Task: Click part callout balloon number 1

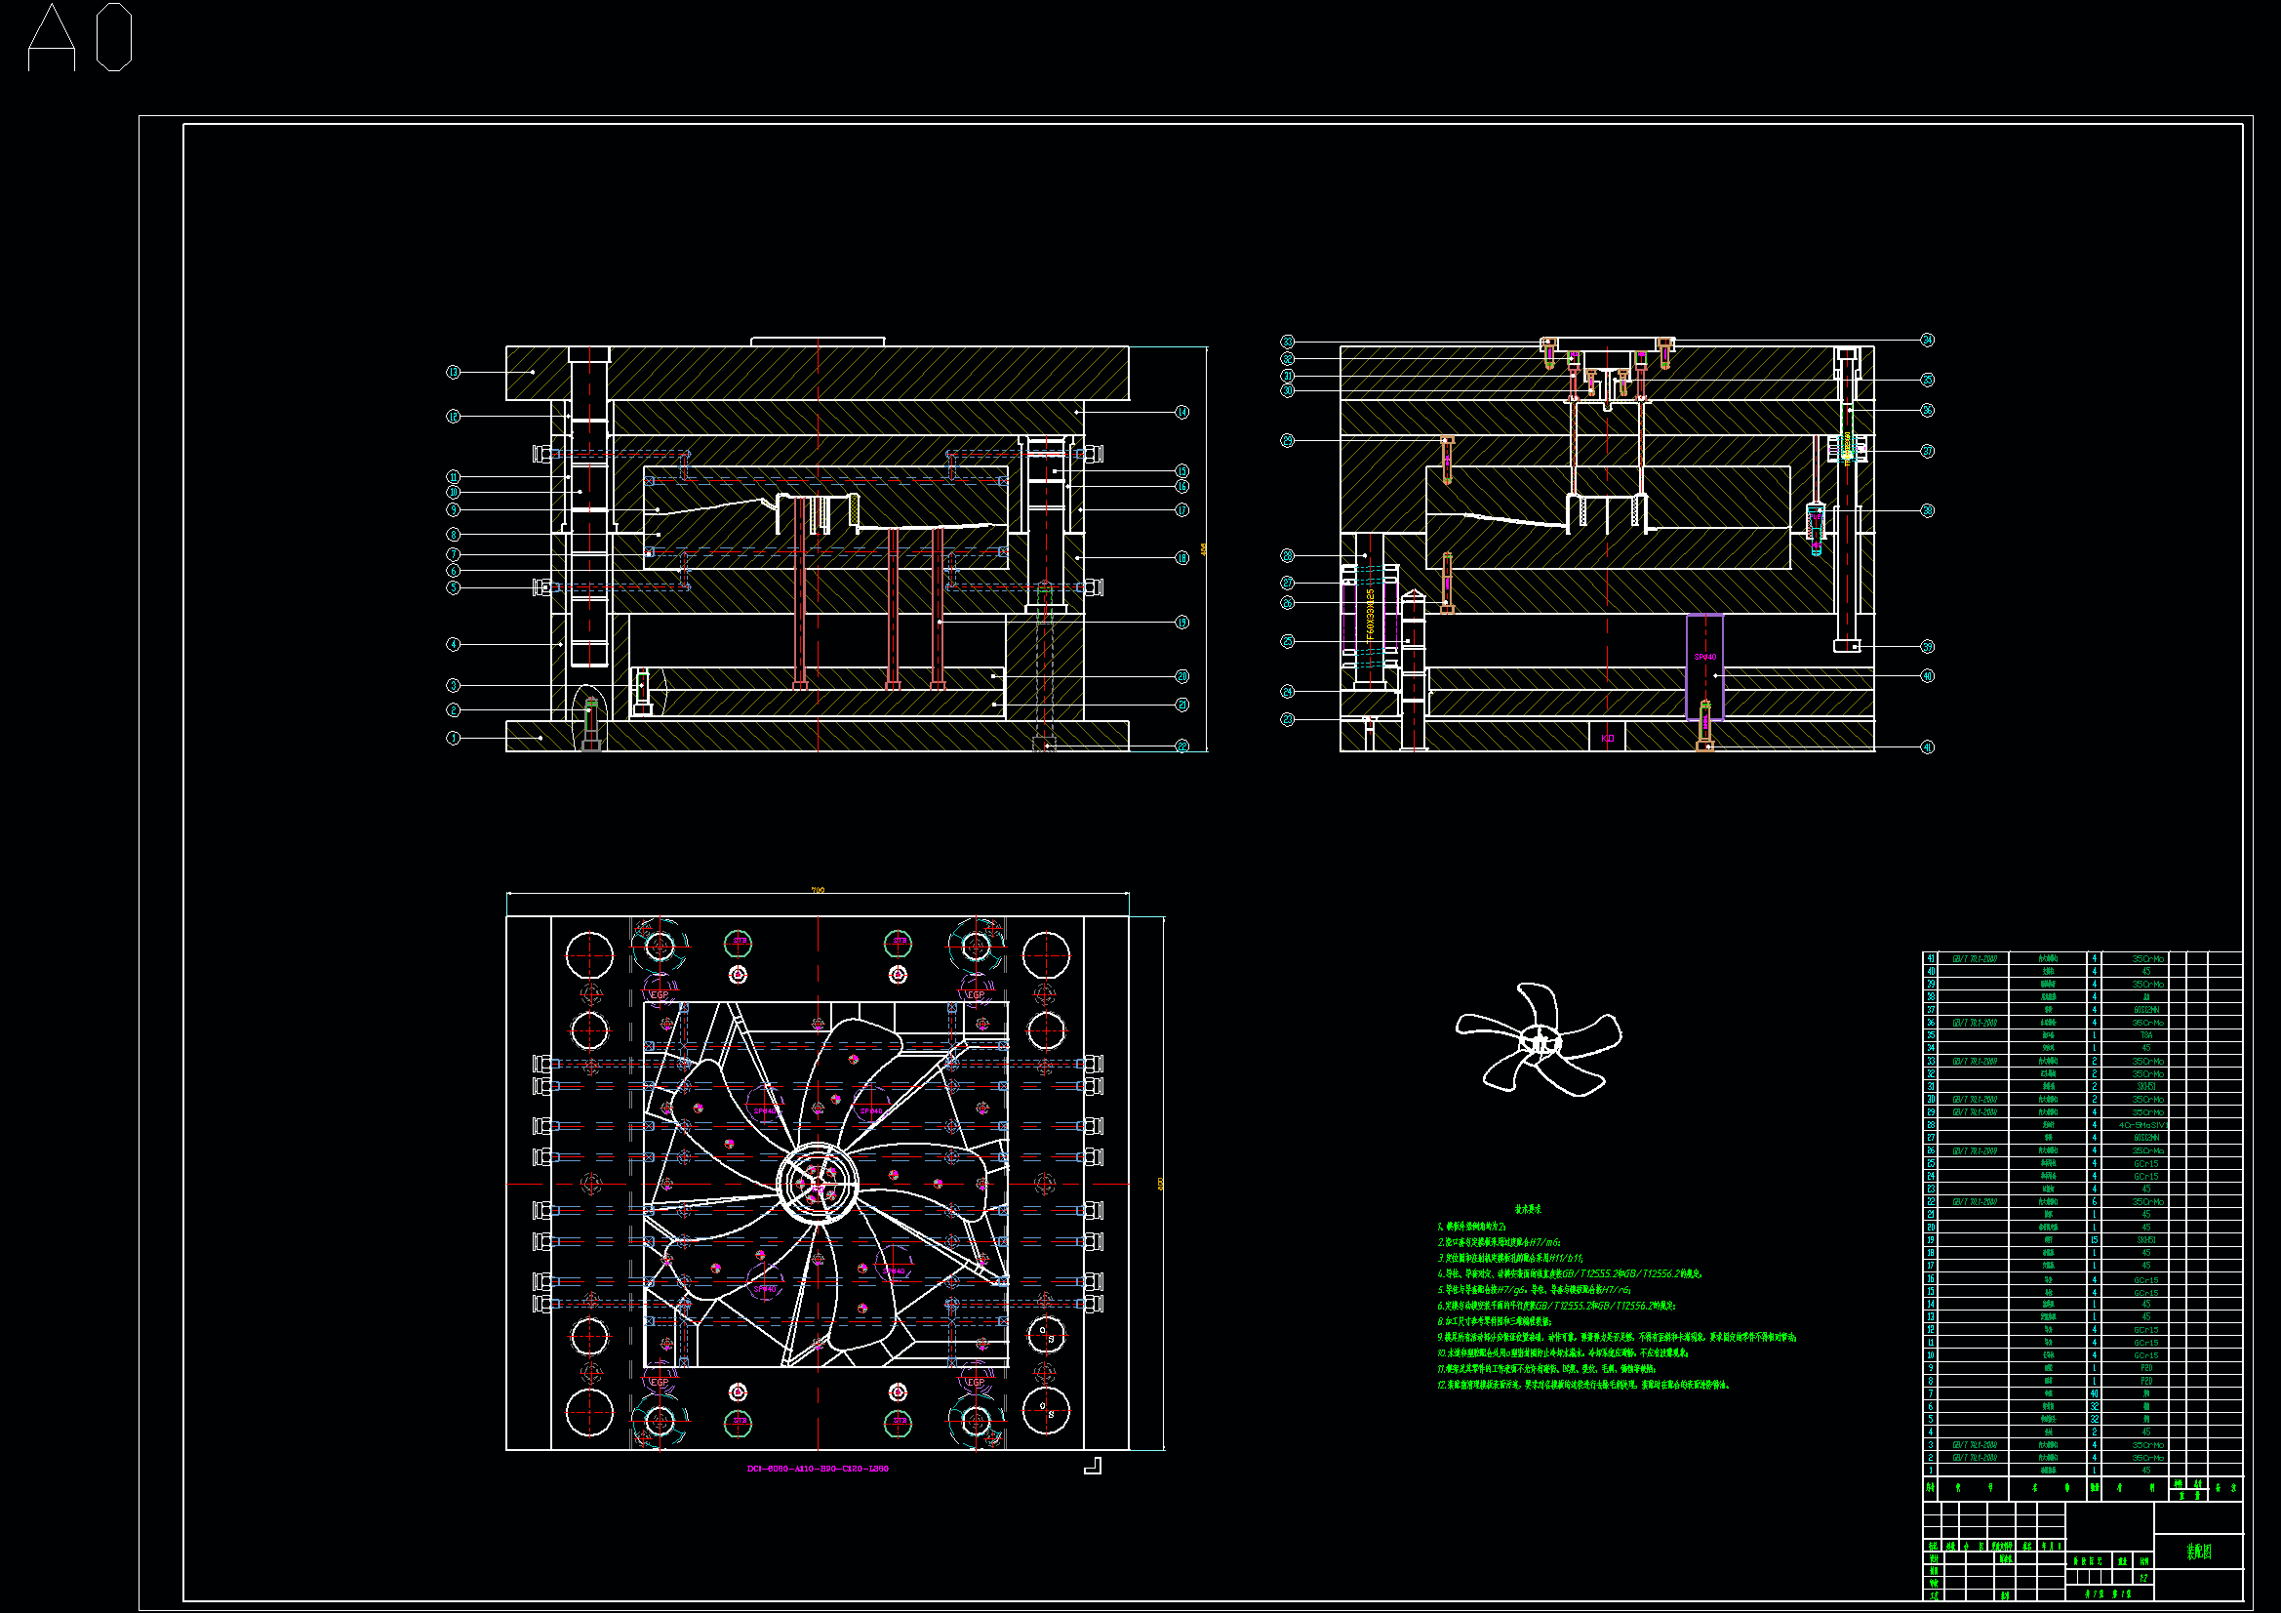Action: (x=453, y=739)
